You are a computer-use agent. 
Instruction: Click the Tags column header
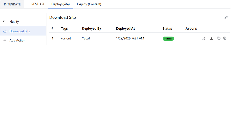(x=64, y=28)
